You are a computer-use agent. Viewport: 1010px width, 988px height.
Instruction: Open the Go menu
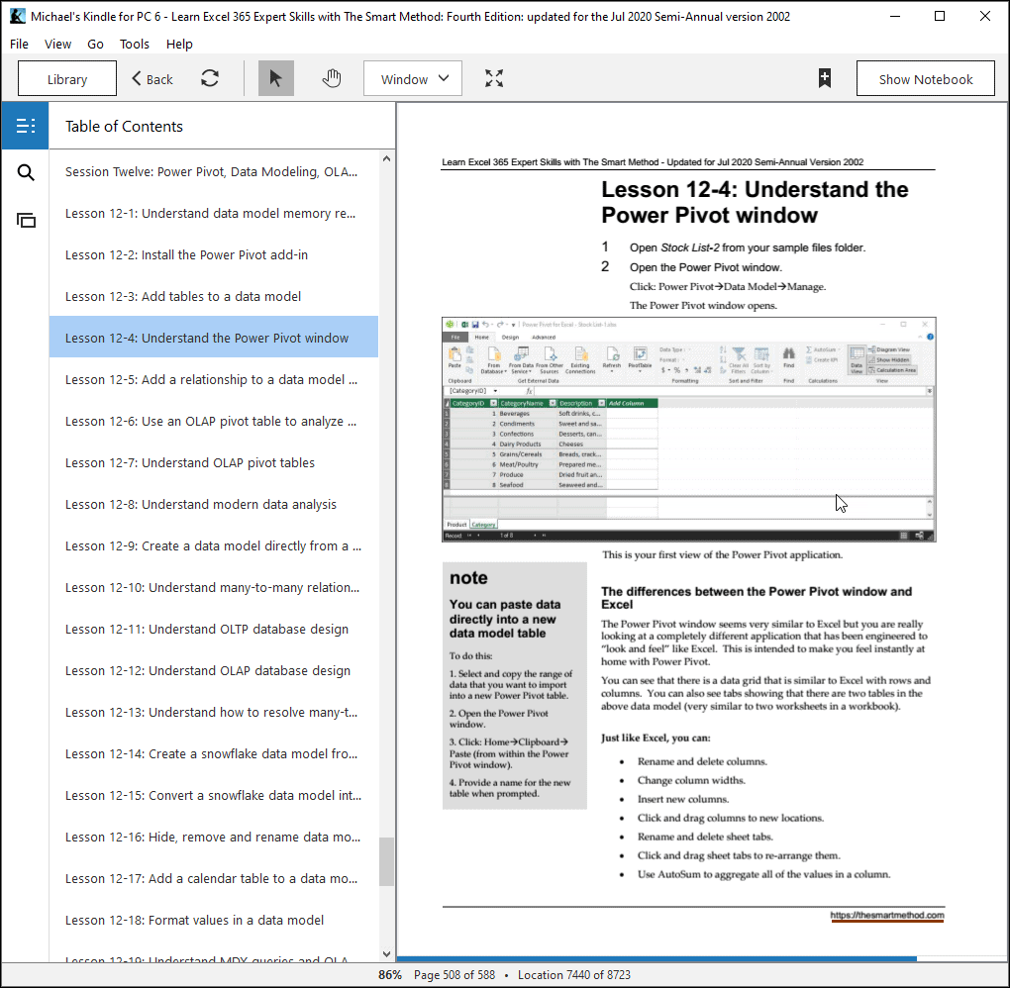click(x=95, y=44)
